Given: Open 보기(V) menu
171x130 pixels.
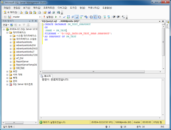Looking at the screenshot, I should (27, 8).
